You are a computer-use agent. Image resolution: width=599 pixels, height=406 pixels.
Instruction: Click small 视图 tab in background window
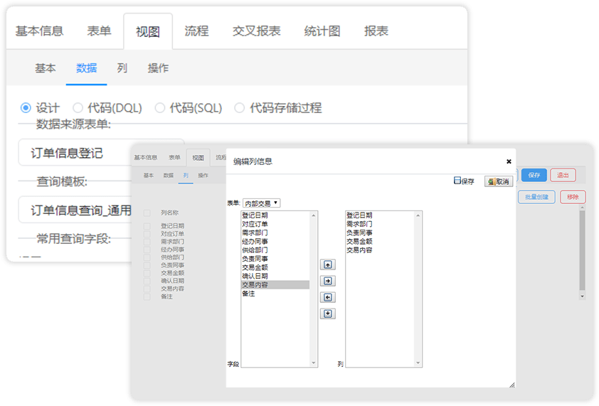198,157
